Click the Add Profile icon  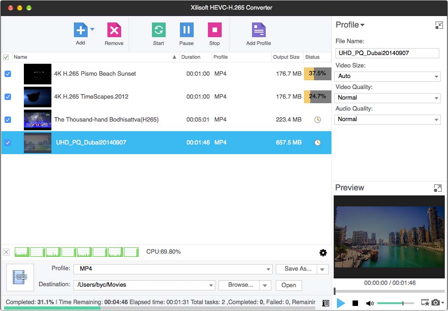click(258, 31)
